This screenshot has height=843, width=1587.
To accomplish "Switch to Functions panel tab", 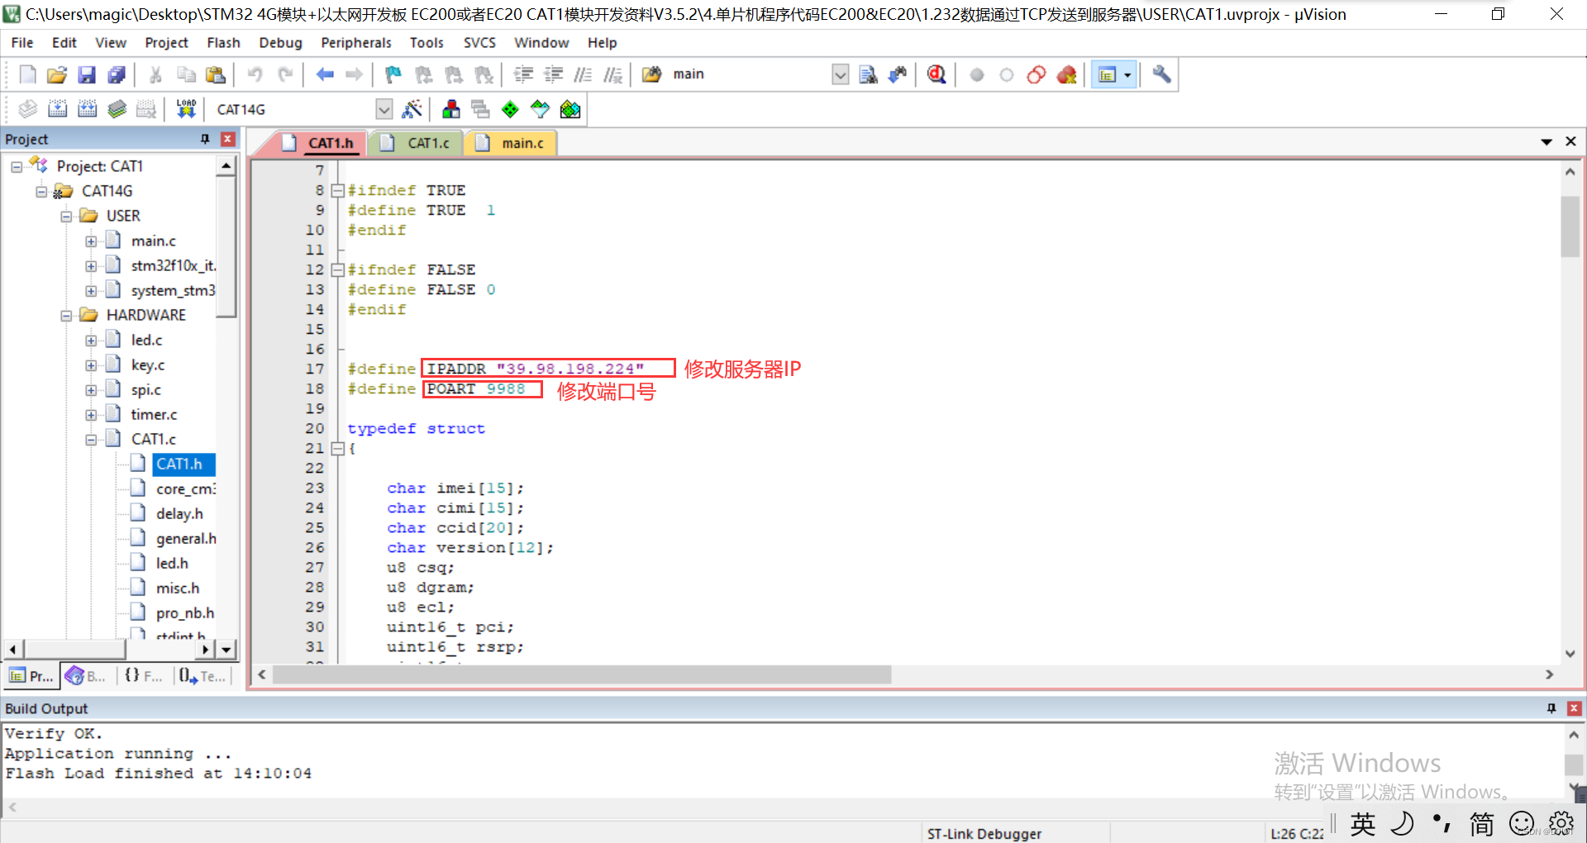I will coord(143,676).
